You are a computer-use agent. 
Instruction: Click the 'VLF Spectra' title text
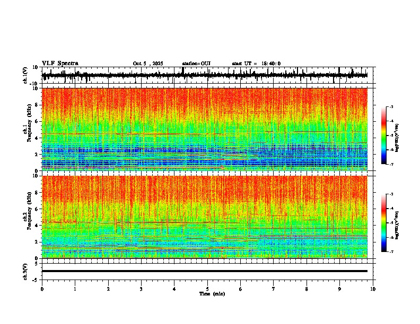pos(60,63)
